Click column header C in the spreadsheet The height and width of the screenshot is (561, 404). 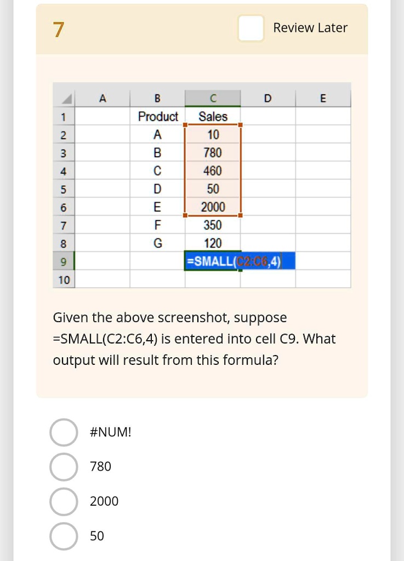213,98
